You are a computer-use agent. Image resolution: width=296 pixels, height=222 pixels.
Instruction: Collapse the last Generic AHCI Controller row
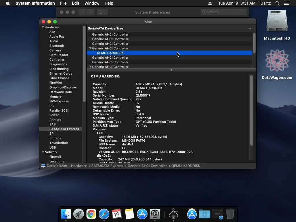click(x=90, y=67)
